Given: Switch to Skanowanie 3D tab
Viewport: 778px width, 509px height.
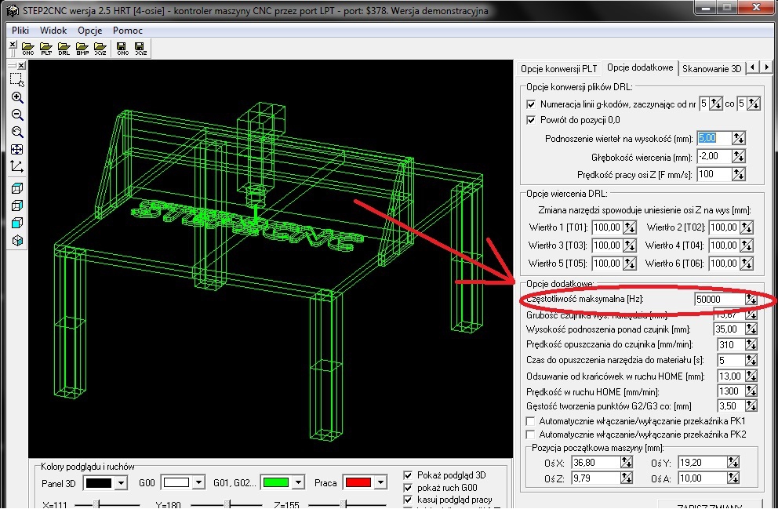Looking at the screenshot, I should click(711, 69).
